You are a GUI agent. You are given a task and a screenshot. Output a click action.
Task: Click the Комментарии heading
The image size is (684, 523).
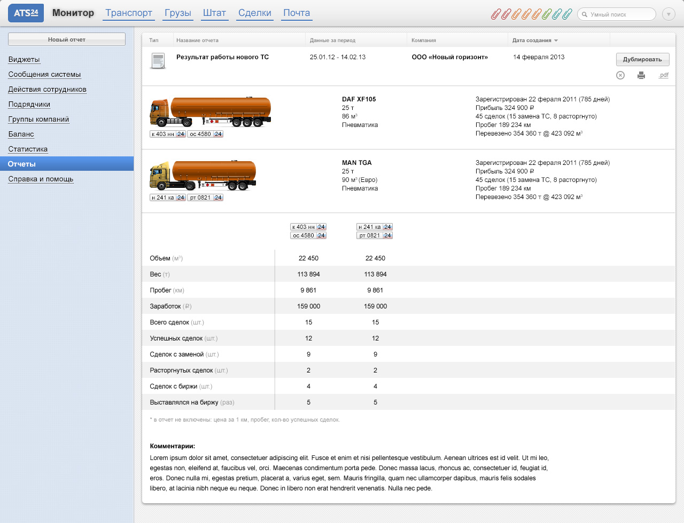pyautogui.click(x=173, y=446)
